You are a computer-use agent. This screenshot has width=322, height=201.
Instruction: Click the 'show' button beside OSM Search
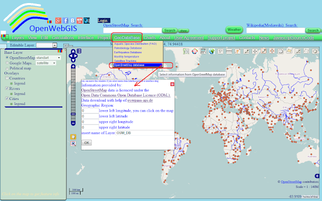[183, 31]
